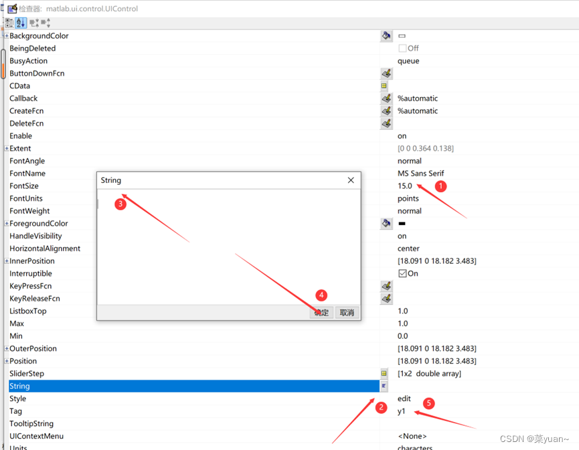Select the alphabetical sort toolbar icon
This screenshot has width=579, height=450.
click(x=21, y=23)
